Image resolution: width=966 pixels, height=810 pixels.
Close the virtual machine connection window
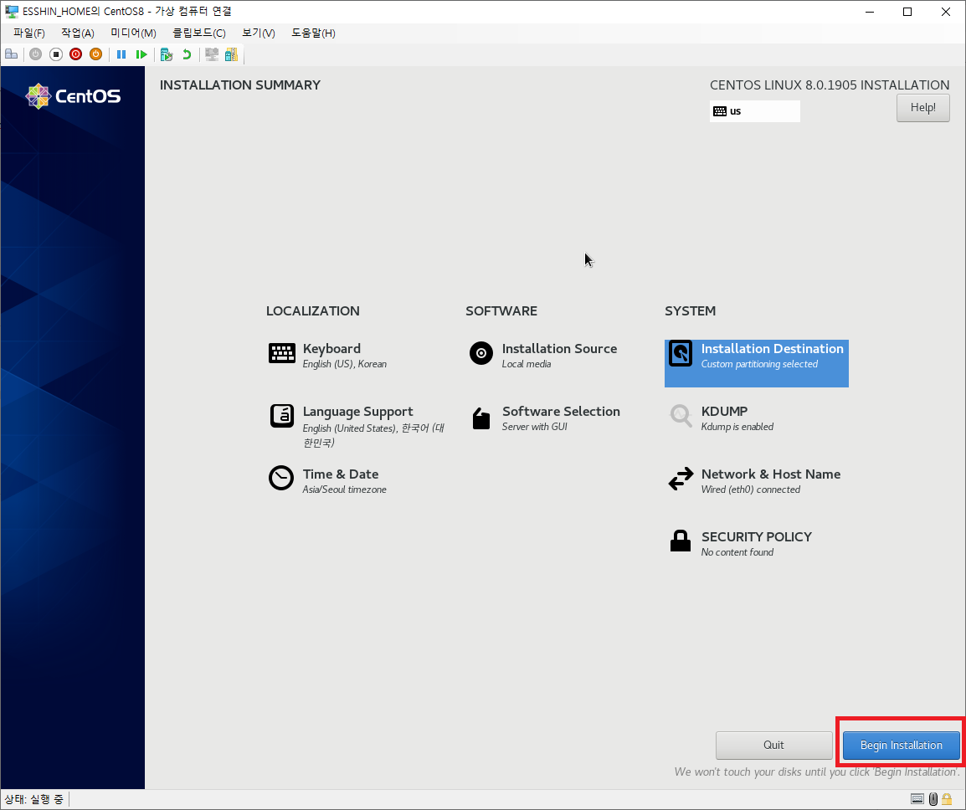(x=946, y=12)
